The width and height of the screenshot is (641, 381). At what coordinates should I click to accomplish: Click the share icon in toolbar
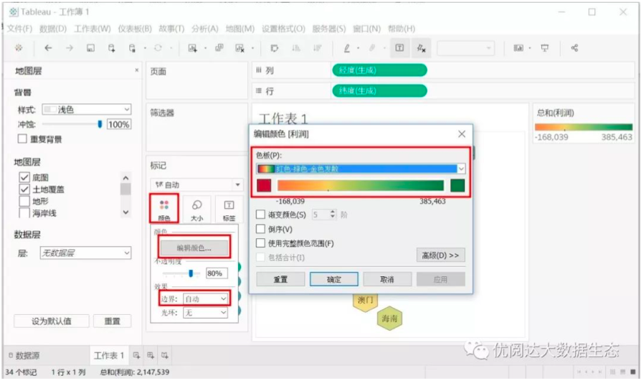(x=574, y=48)
